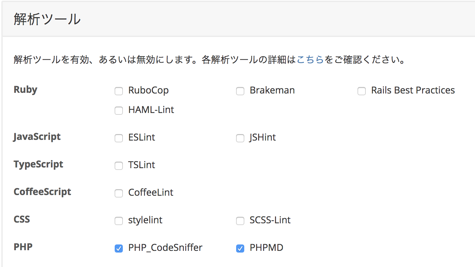The image size is (475, 267).
Task: Click the CSS category label
Action: [x=22, y=219]
